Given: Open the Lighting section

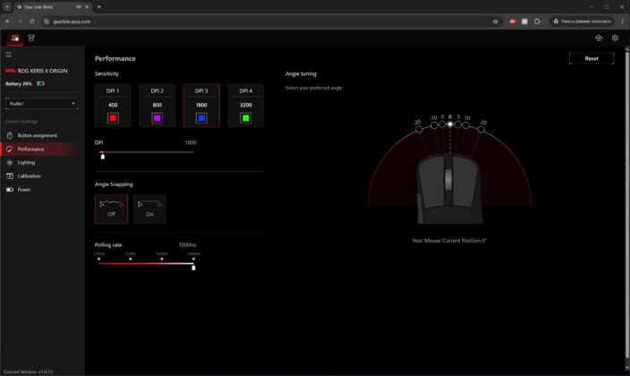Looking at the screenshot, I should (42, 162).
